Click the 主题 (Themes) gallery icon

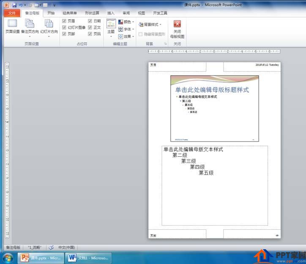(x=111, y=23)
